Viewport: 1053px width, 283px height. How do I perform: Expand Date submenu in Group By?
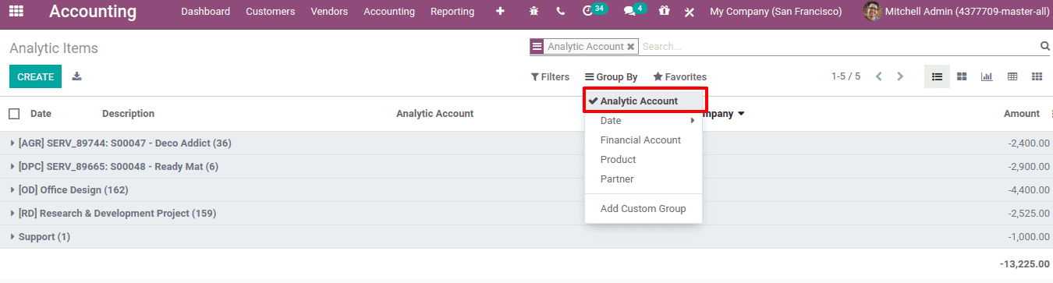(644, 121)
